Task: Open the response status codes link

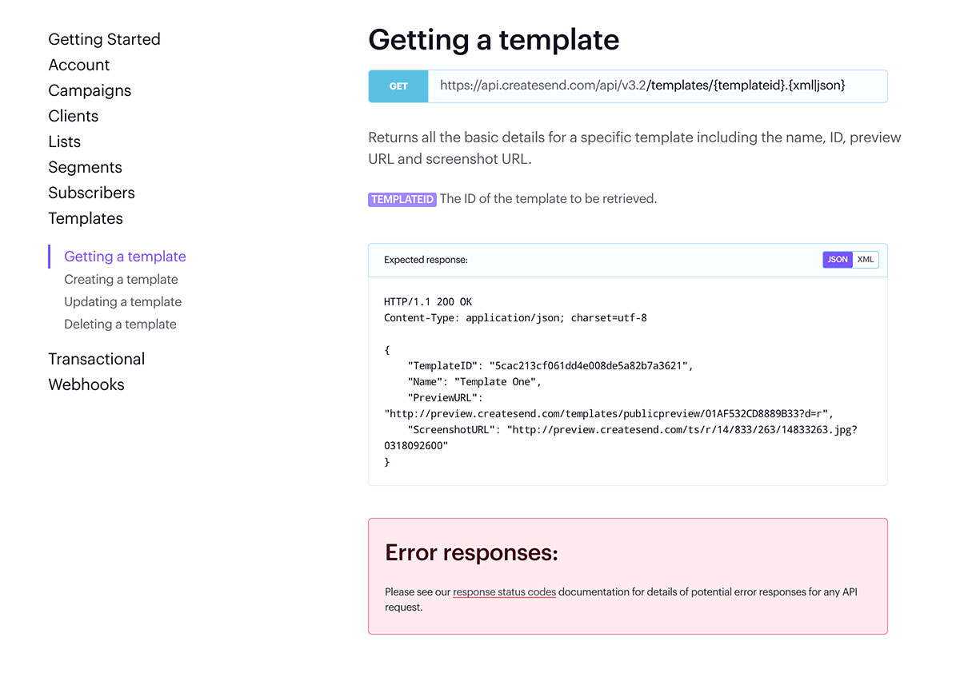Action: point(504,592)
